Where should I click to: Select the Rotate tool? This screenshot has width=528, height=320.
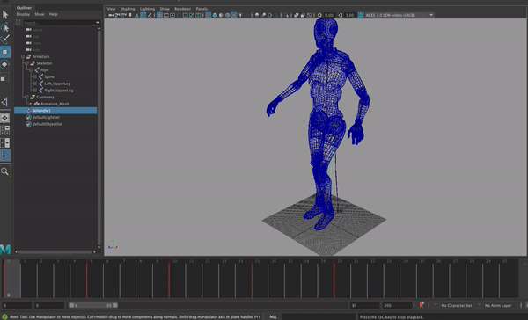click(x=5, y=64)
